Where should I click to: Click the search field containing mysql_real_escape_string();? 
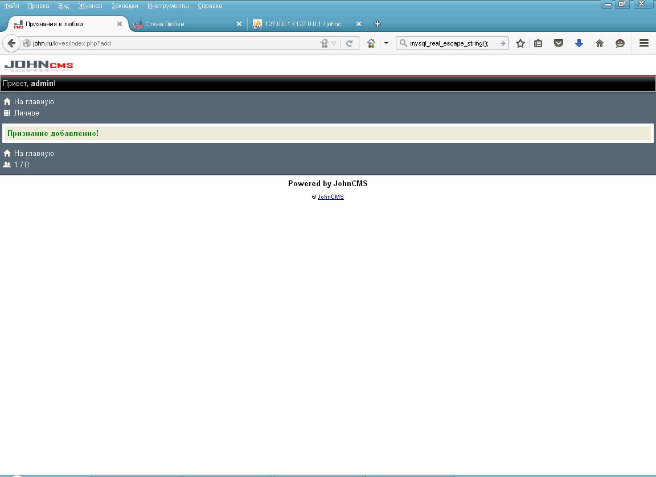coord(452,43)
